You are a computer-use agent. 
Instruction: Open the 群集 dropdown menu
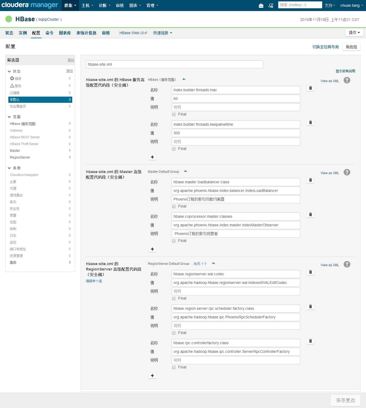[70, 5]
